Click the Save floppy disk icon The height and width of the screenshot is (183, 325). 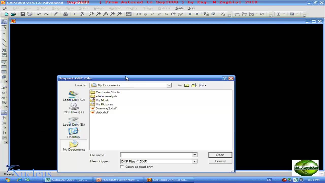coord(23,14)
